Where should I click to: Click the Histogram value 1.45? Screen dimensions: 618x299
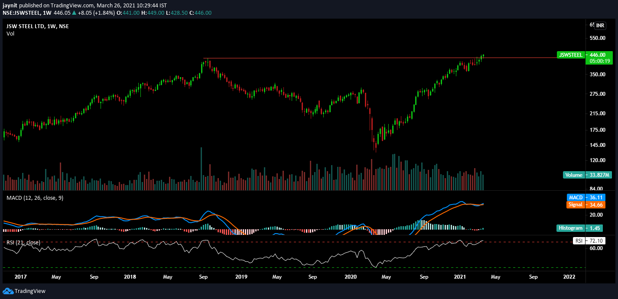tap(594, 227)
